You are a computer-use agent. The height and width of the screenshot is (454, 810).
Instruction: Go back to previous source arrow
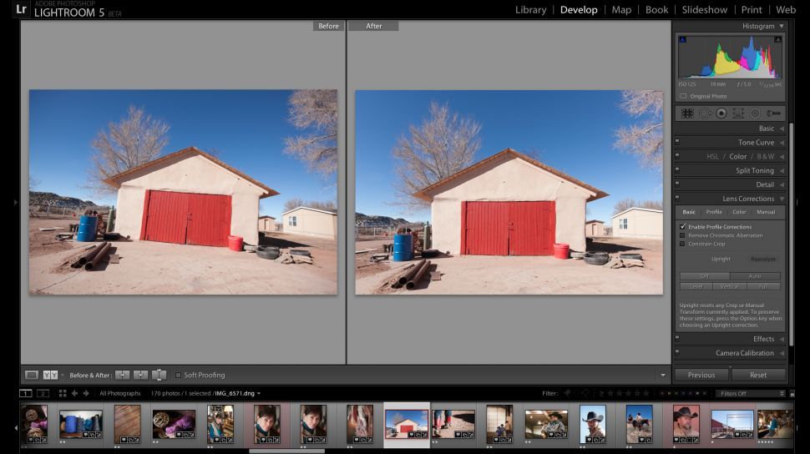74,394
